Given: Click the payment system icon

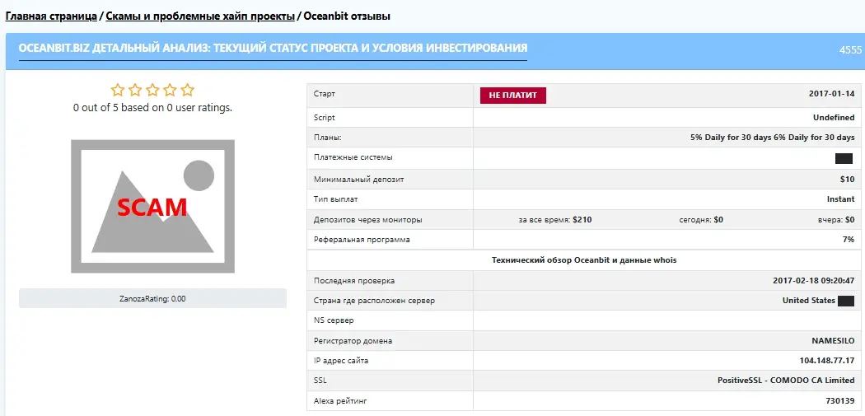Looking at the screenshot, I should pos(844,158).
